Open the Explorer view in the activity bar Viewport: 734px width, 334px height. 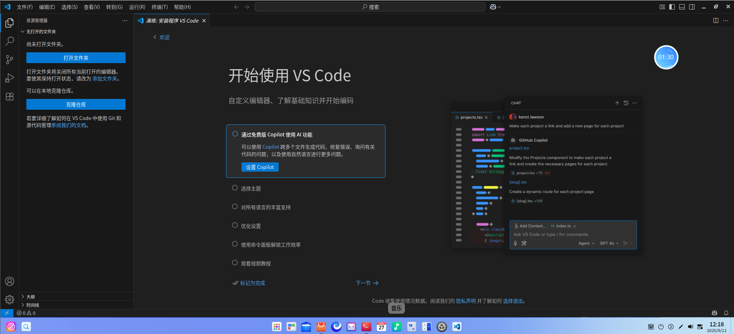click(10, 23)
